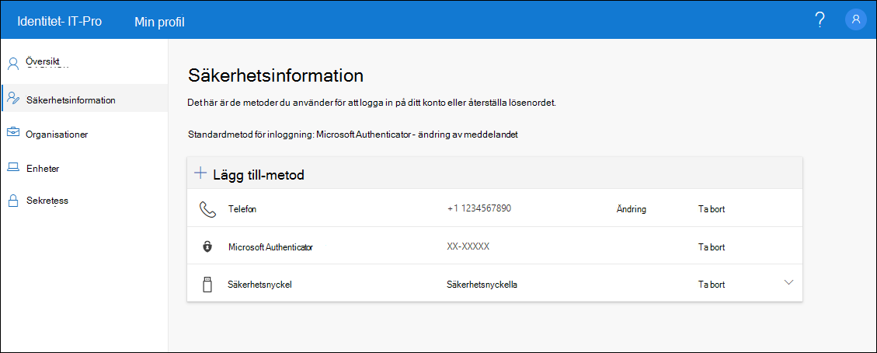
Task: Click the Organisationer briefcase icon
Action: tap(13, 133)
